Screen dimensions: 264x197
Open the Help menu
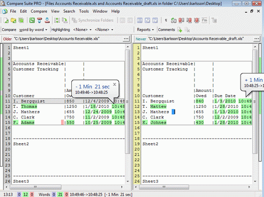[x=115, y=11]
